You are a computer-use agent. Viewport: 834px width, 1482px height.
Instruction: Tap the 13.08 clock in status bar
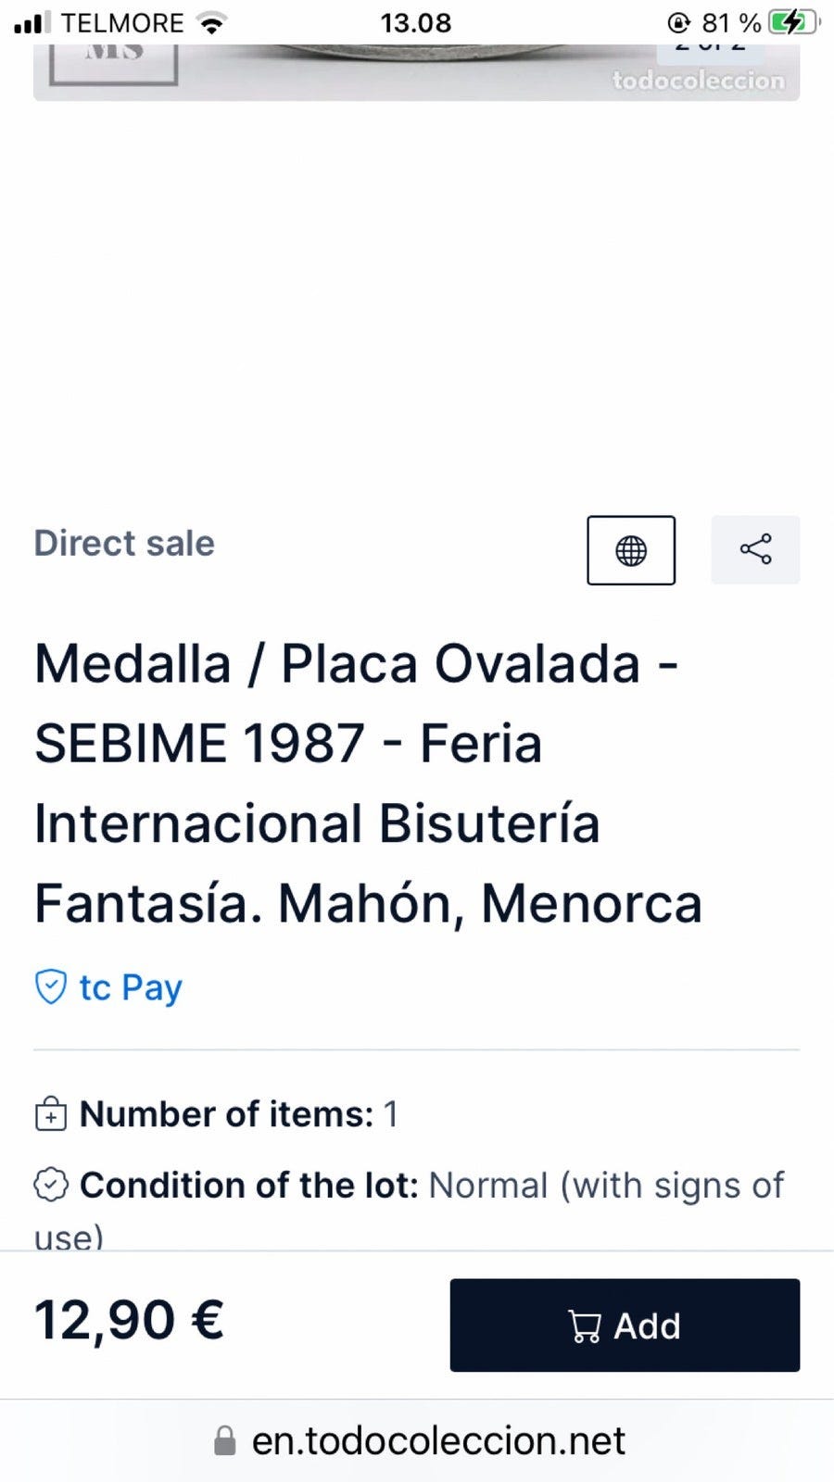click(415, 23)
